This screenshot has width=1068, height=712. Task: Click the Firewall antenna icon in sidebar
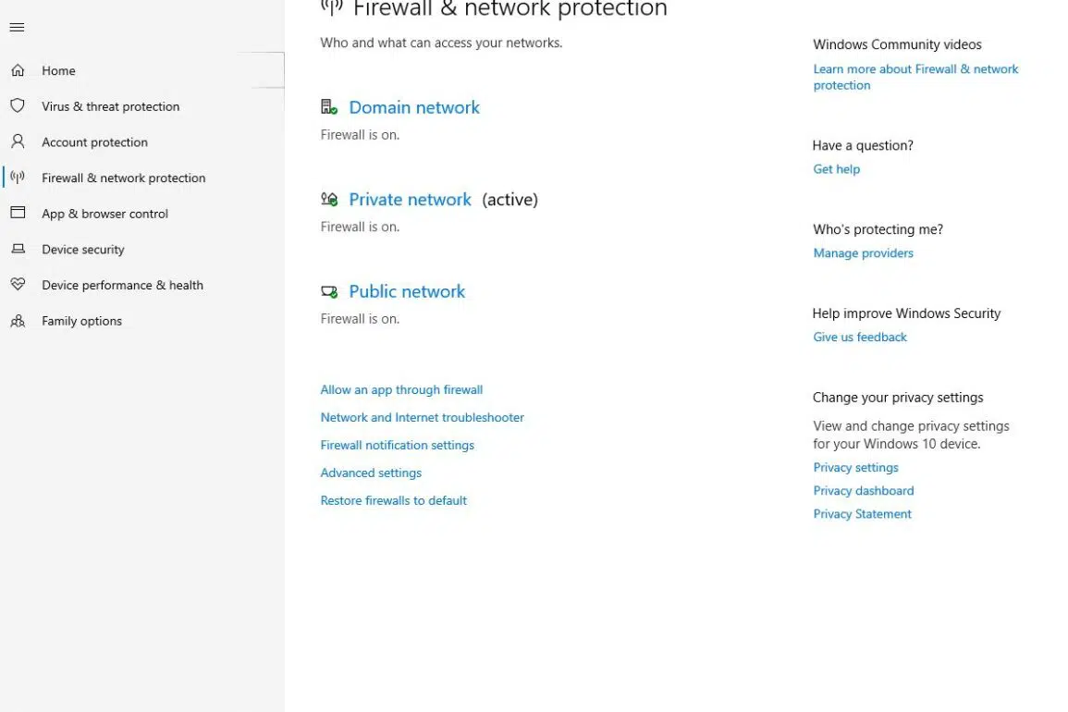[18, 178]
